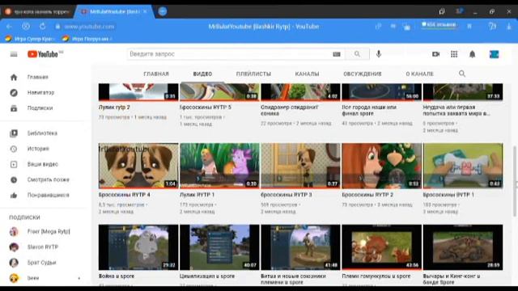518x291 pixels.
Task: Click Витек и новые союзники племени title
Action: point(293,279)
